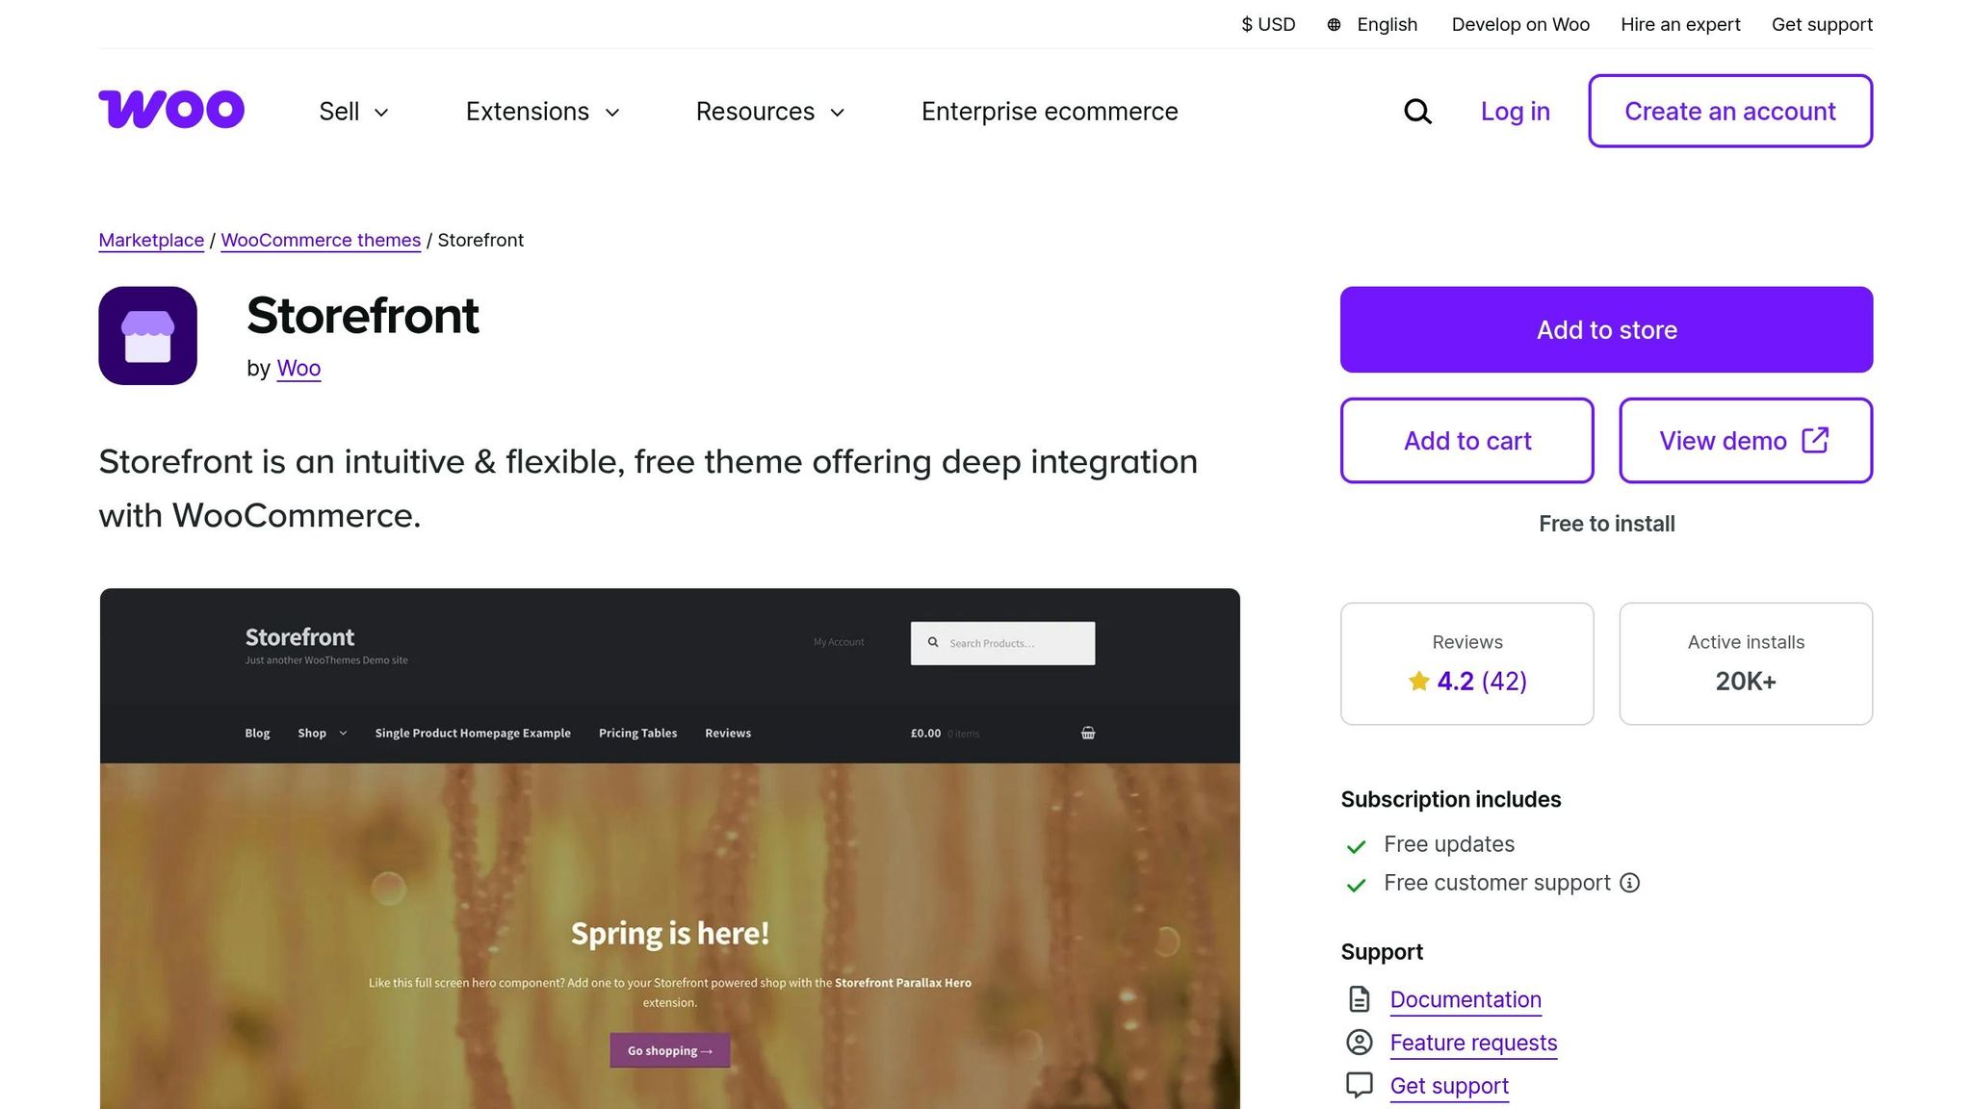Click the Add to store button
Screen dimensions: 1972x1109
1606,329
